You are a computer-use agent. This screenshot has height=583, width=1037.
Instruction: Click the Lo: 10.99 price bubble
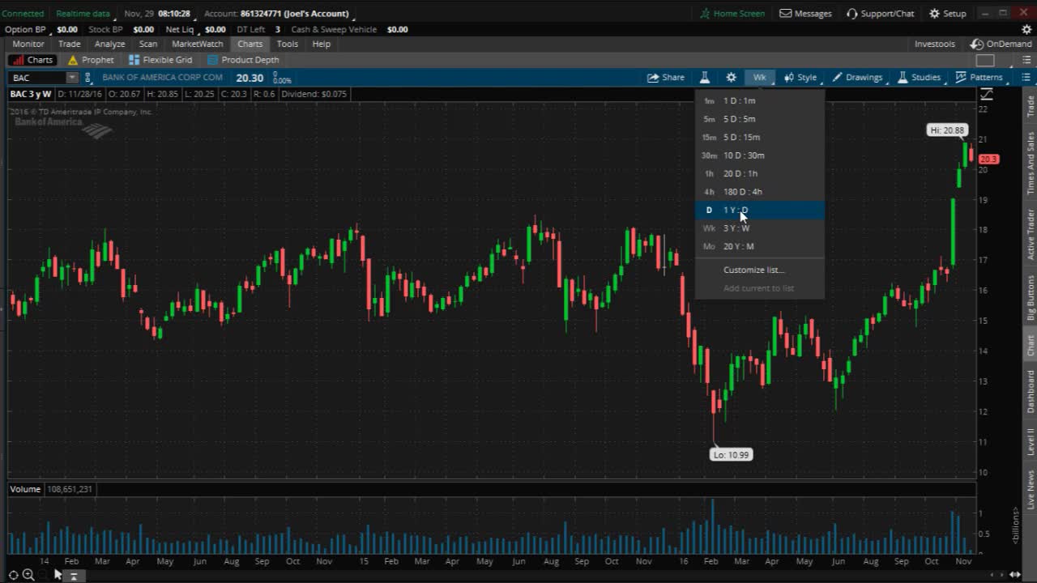pyautogui.click(x=731, y=455)
